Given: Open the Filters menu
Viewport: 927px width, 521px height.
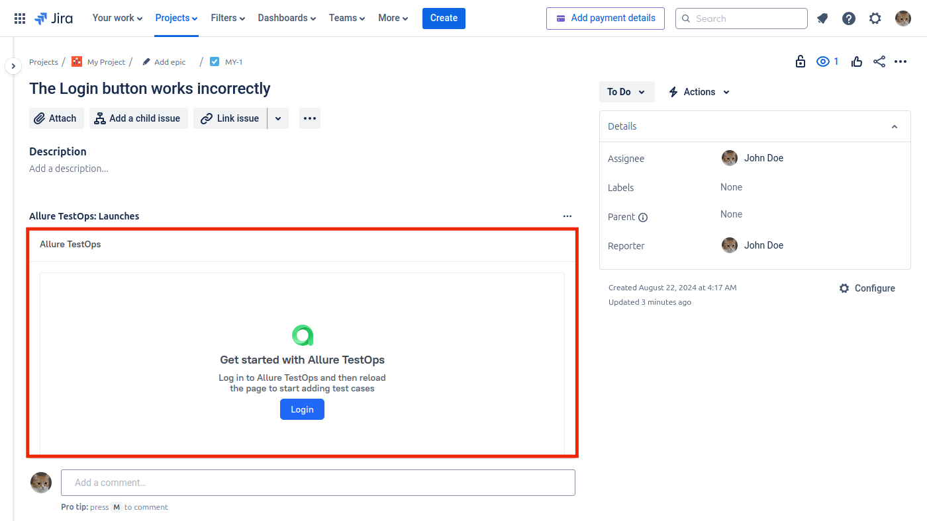Looking at the screenshot, I should pyautogui.click(x=228, y=18).
